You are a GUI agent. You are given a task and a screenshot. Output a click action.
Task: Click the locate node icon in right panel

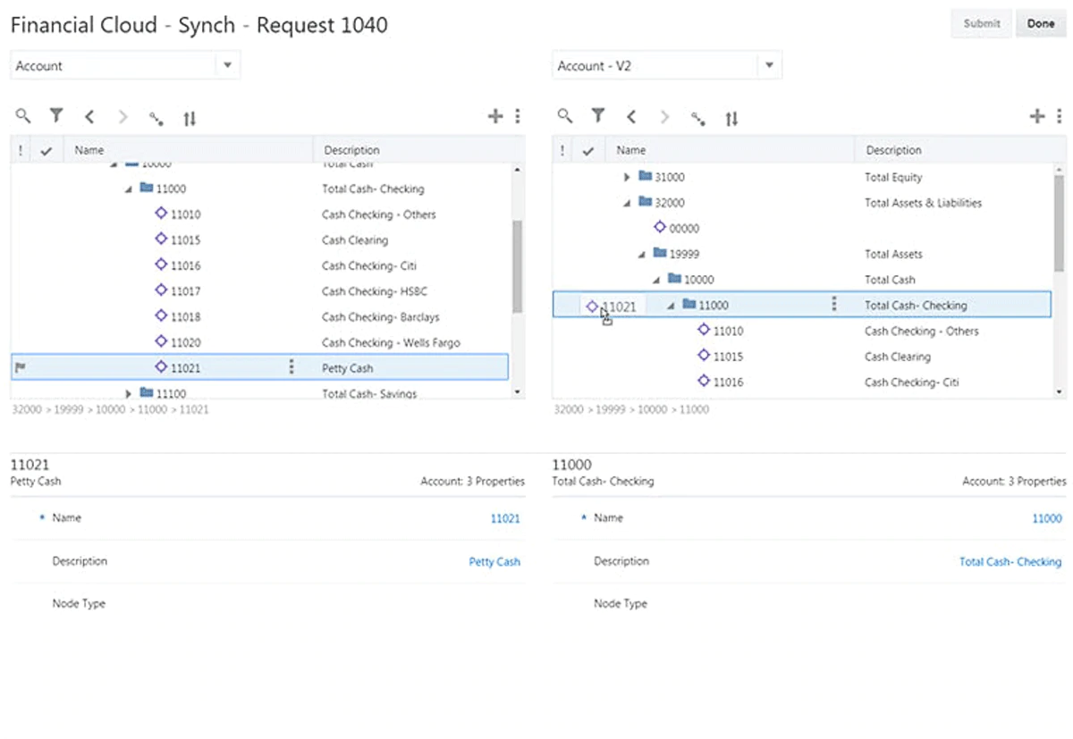(698, 118)
